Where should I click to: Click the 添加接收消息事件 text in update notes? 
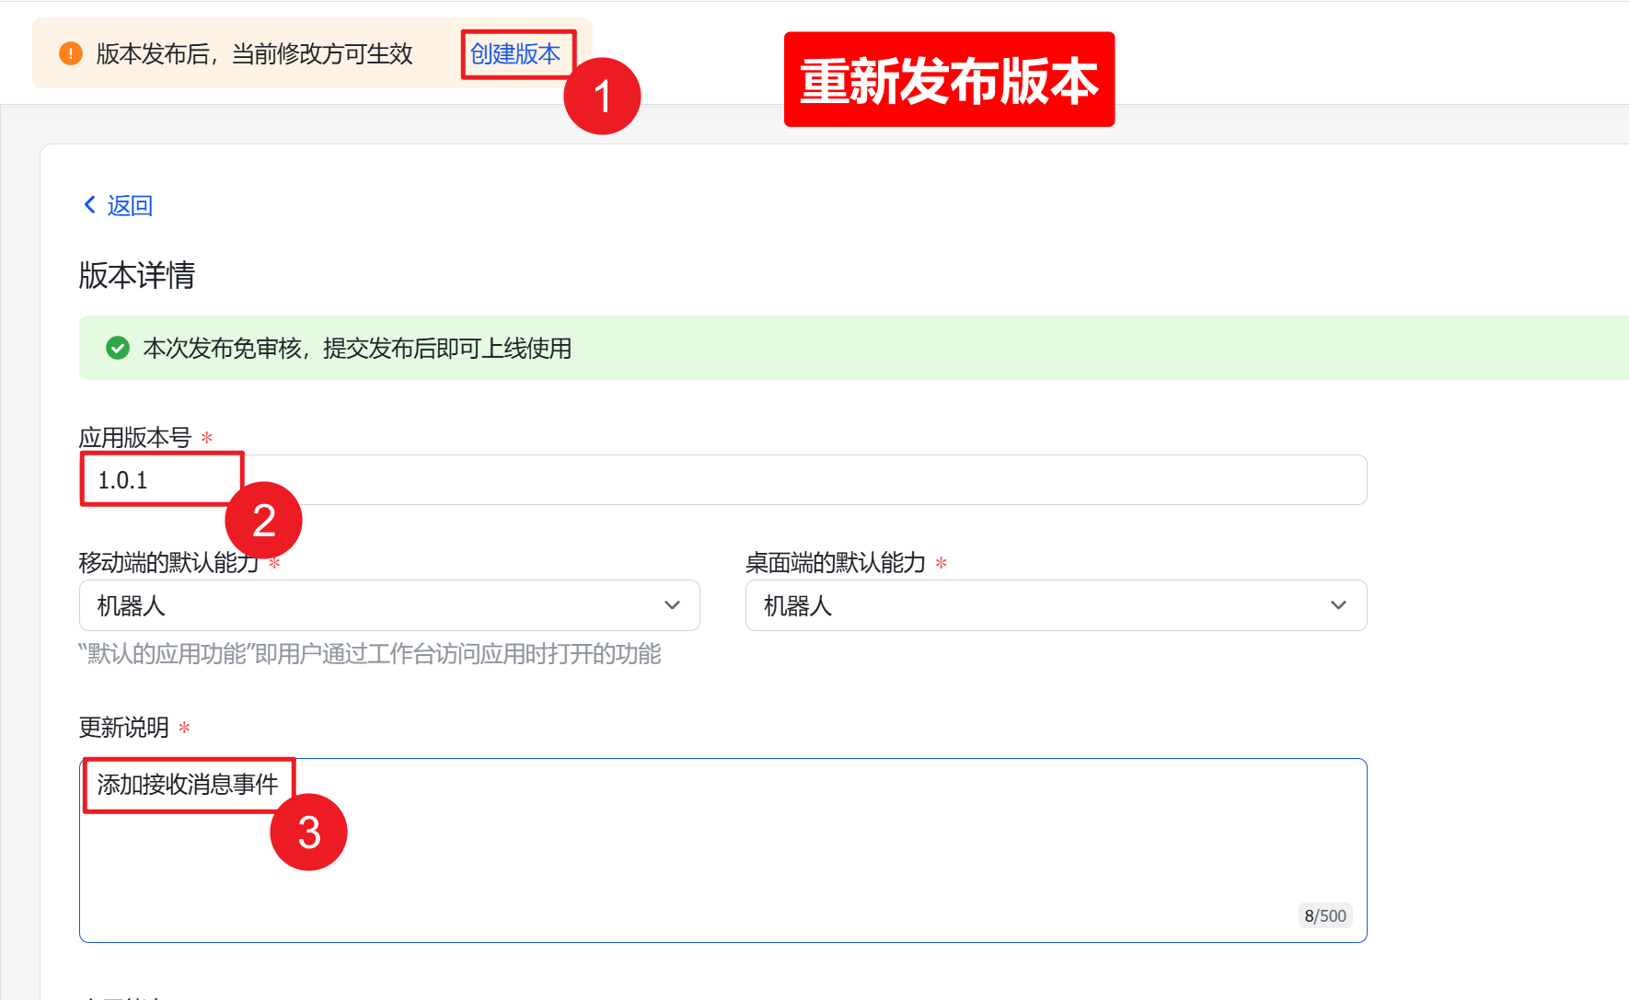point(188,783)
